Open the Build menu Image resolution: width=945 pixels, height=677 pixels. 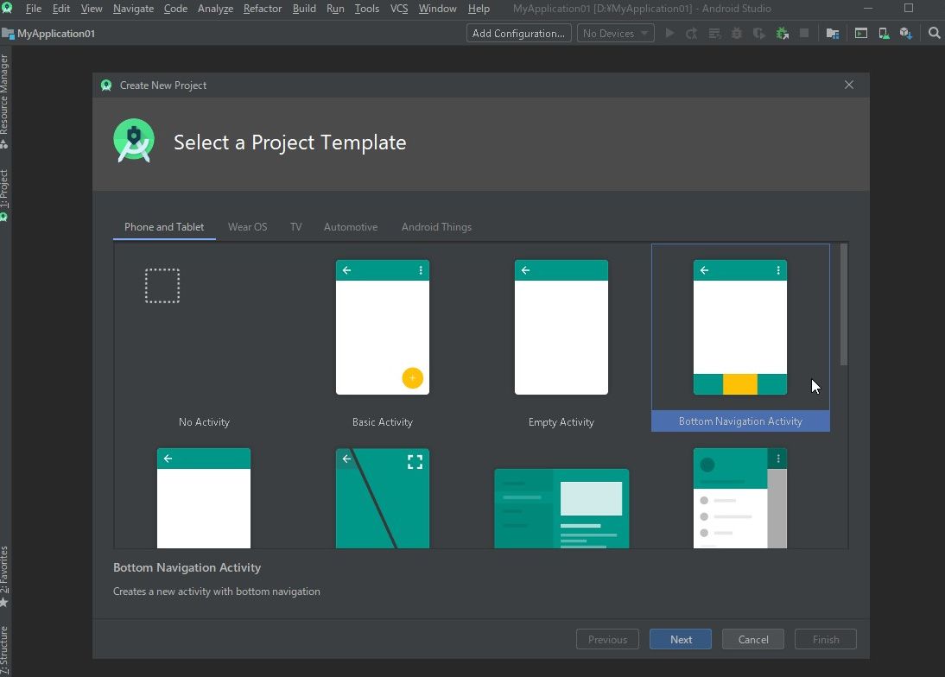click(304, 9)
